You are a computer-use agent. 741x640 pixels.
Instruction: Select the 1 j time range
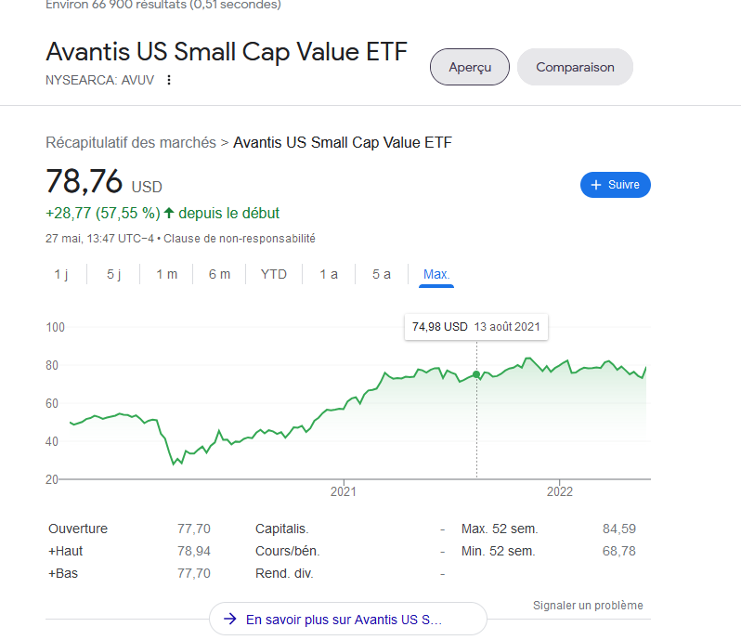coord(61,274)
